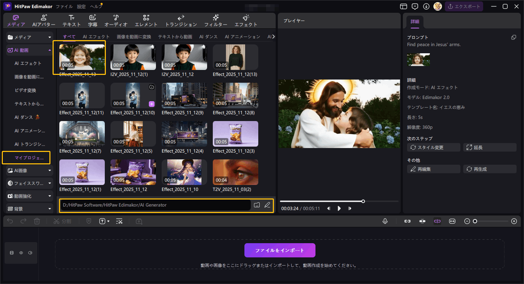Image resolution: width=524 pixels, height=284 pixels.
Task: Open the text tool dropdown arrow
Action: click(107, 221)
